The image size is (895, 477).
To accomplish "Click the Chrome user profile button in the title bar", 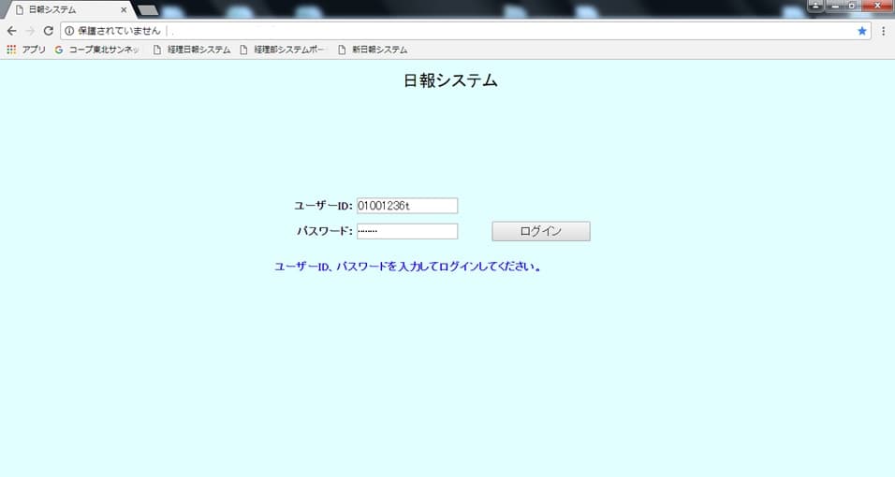I will 815,5.
